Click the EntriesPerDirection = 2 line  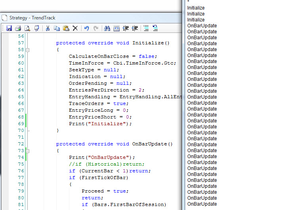pyautogui.click(x=107, y=90)
